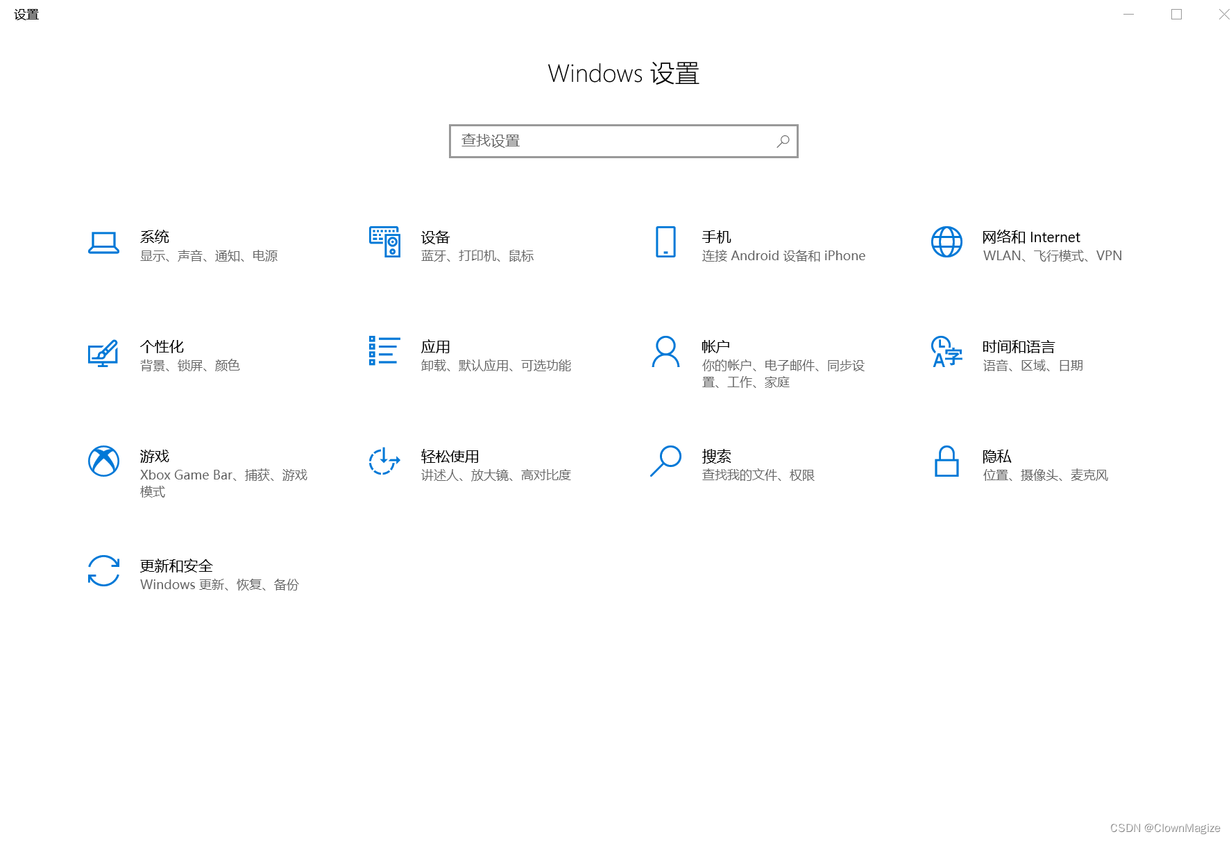Click description 讲述人、放大镜、高对比度

pos(496,475)
